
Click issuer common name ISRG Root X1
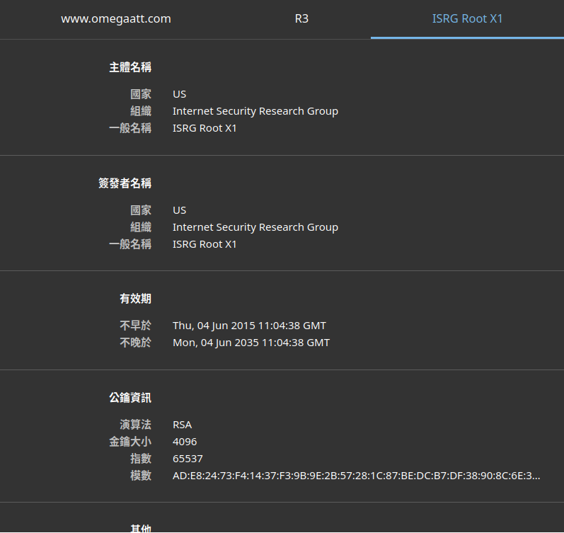[x=205, y=244]
